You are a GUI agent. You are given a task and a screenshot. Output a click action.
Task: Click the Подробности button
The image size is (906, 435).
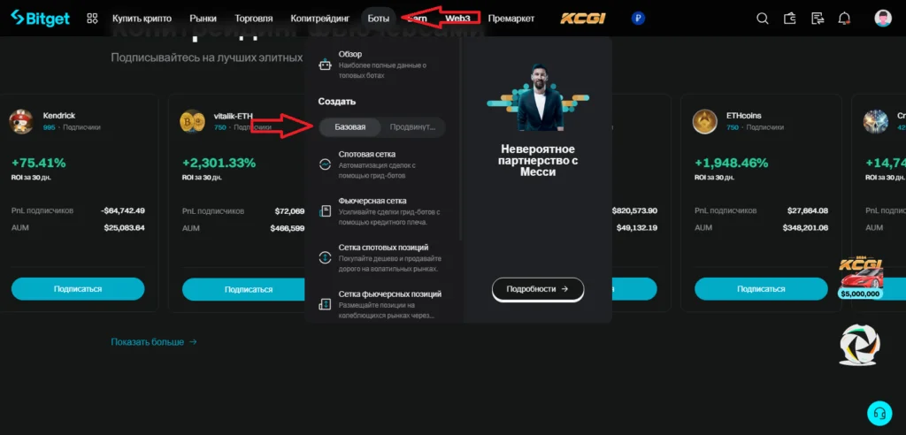click(x=538, y=288)
